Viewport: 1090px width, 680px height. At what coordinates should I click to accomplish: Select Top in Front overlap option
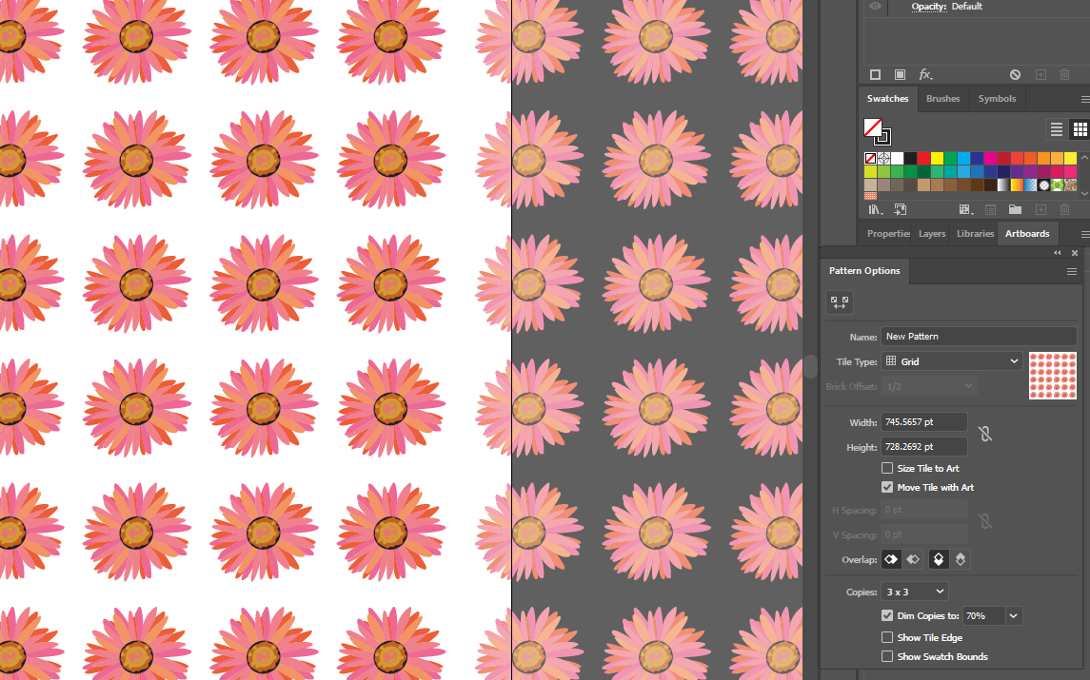pos(939,559)
